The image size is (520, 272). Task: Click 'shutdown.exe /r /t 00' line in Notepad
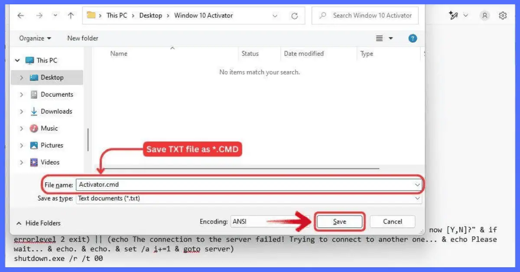[58, 259]
